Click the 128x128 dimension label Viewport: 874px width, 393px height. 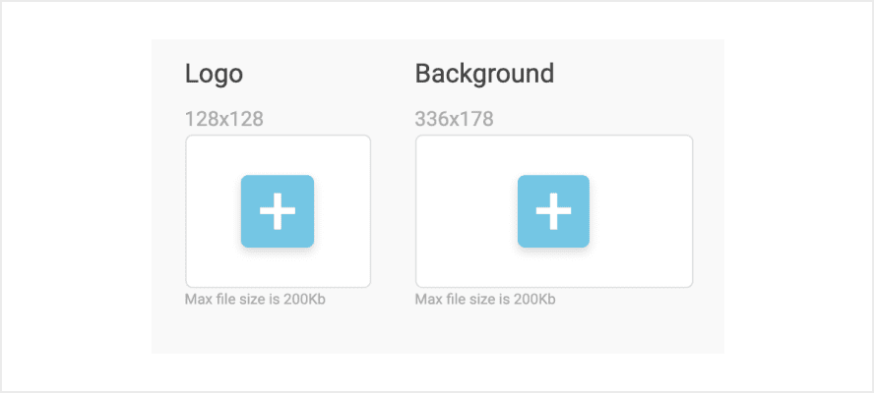pos(223,120)
